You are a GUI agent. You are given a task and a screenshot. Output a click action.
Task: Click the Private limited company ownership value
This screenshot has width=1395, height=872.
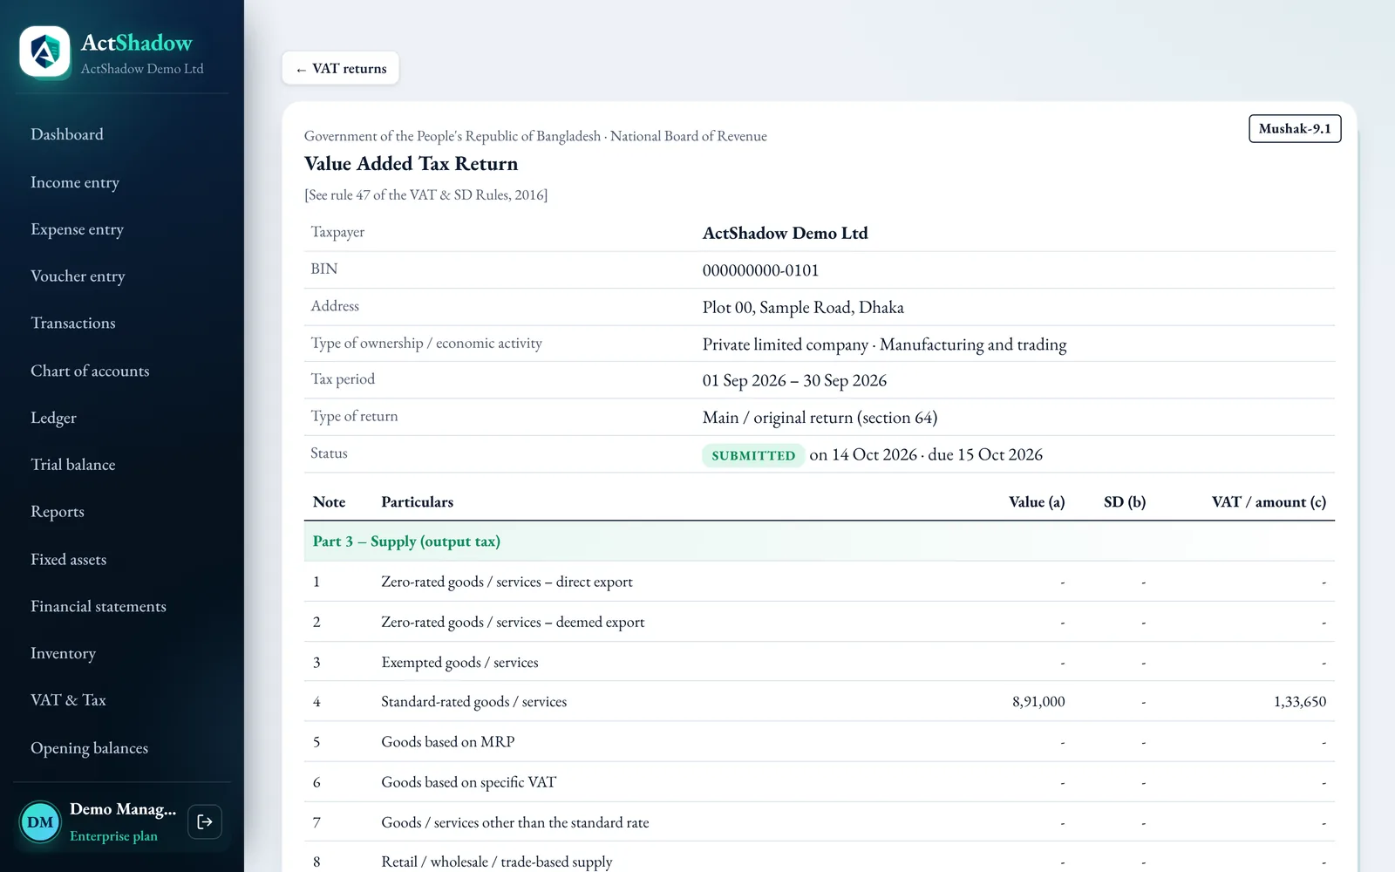(x=885, y=344)
